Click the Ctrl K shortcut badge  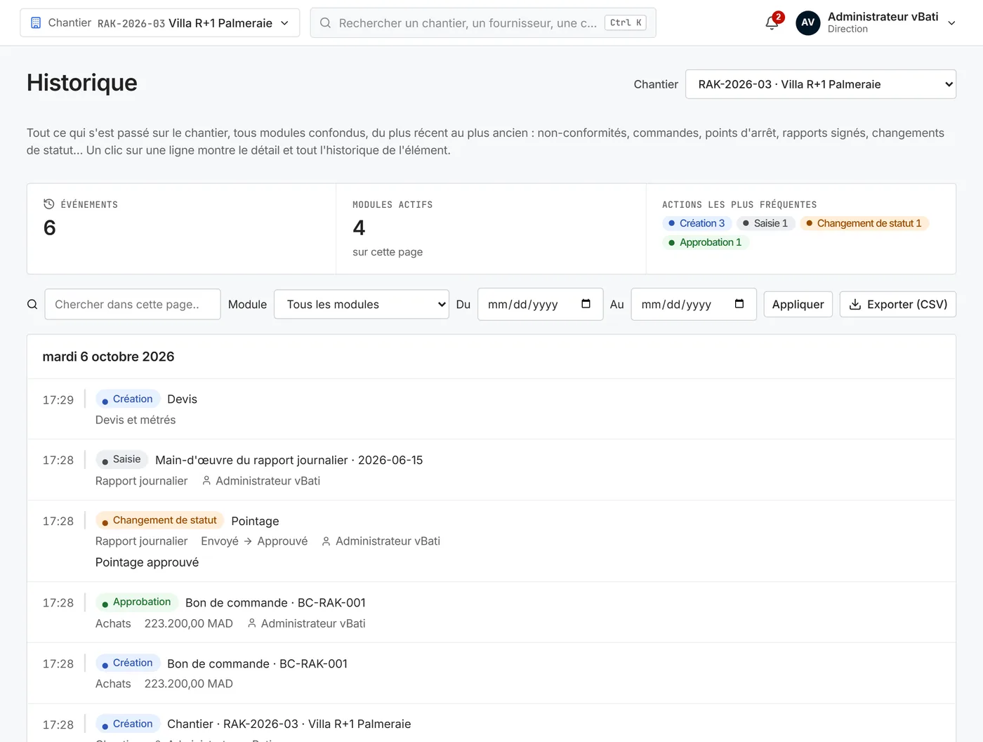coord(625,23)
